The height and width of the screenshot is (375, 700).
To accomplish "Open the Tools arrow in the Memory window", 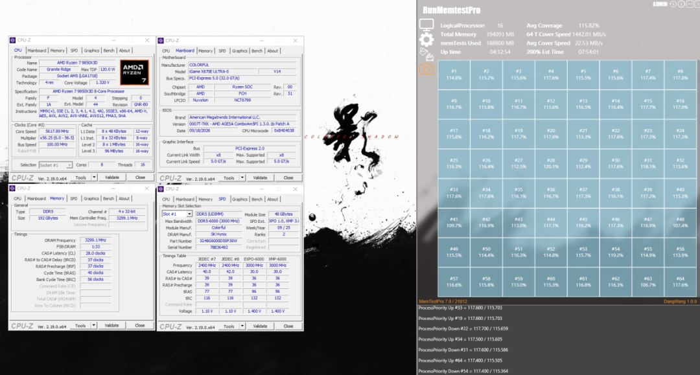I will point(94,326).
